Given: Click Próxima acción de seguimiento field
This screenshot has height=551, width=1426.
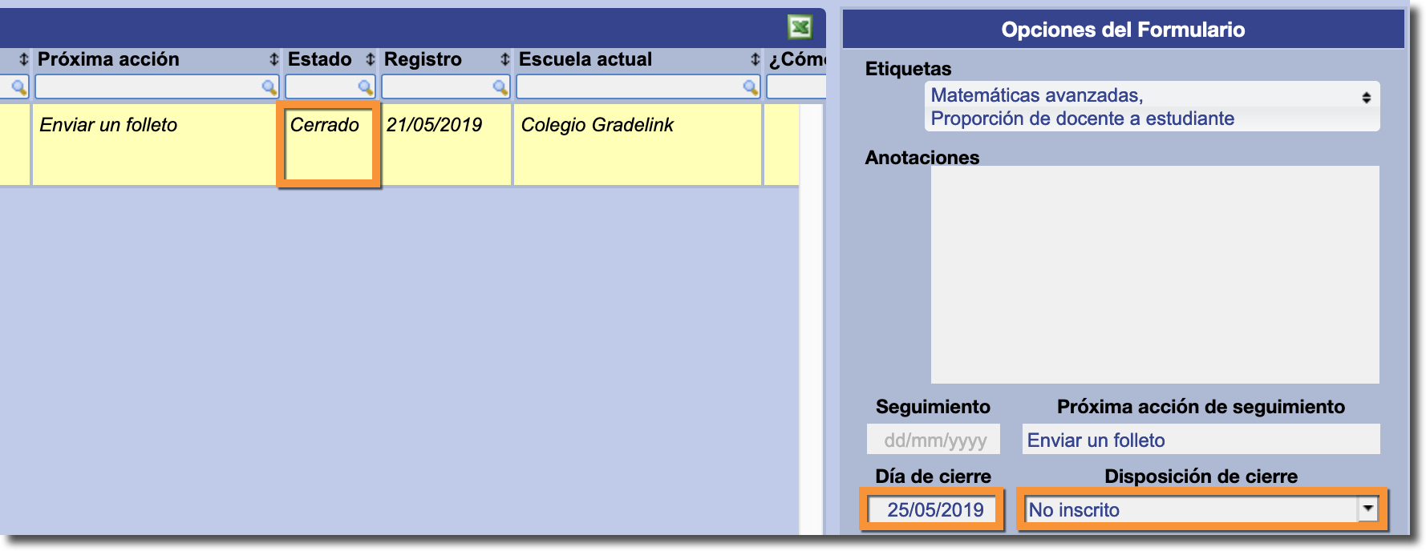Looking at the screenshot, I should [x=1201, y=440].
